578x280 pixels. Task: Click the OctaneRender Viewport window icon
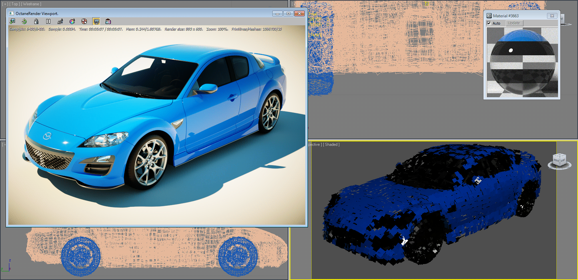click(11, 13)
